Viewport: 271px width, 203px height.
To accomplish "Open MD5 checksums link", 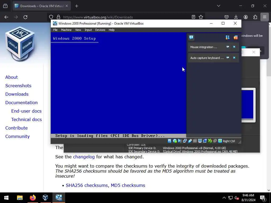I will pos(128,185).
